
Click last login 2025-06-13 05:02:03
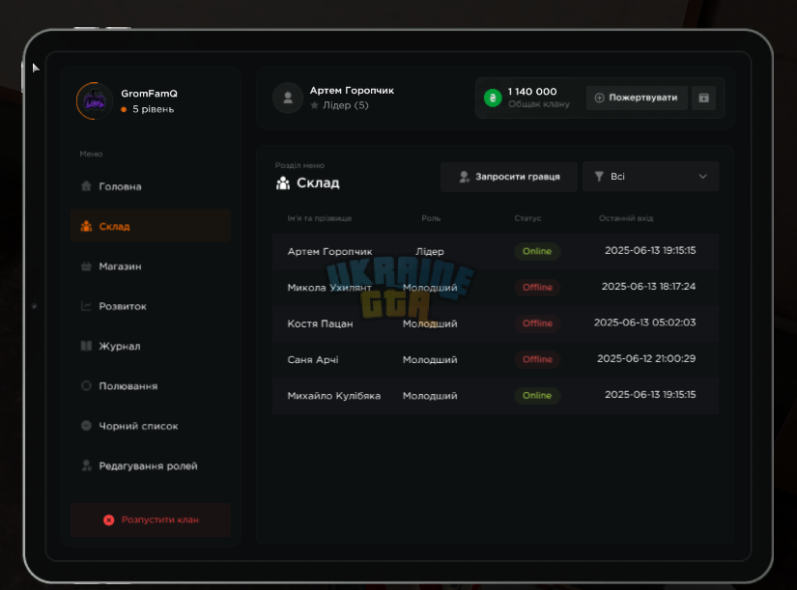click(645, 323)
